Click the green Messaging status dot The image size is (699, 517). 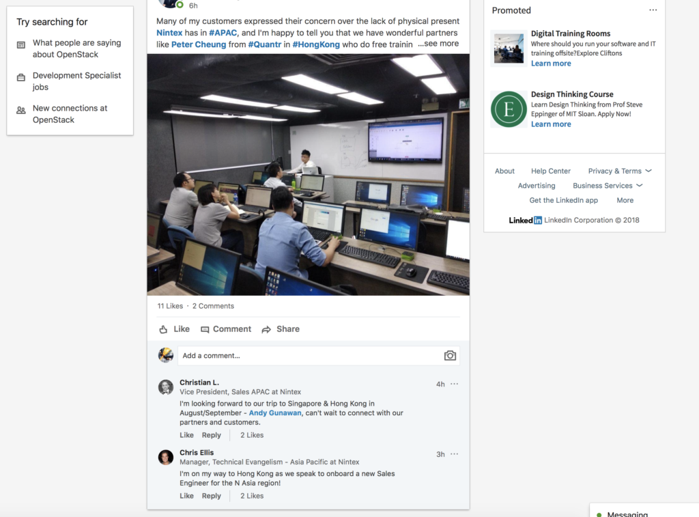(x=599, y=514)
